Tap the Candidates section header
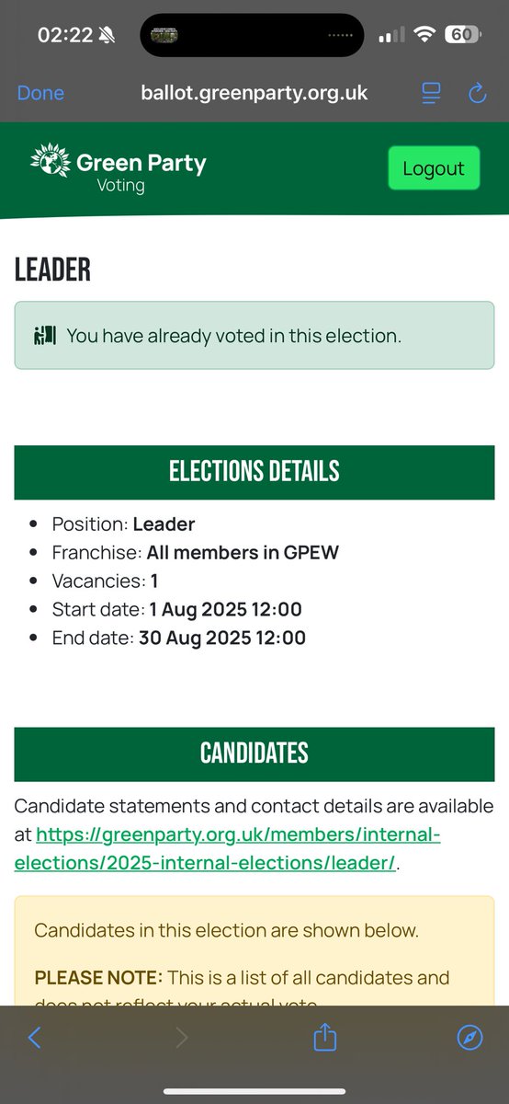The width and height of the screenshot is (509, 1104). (254, 753)
